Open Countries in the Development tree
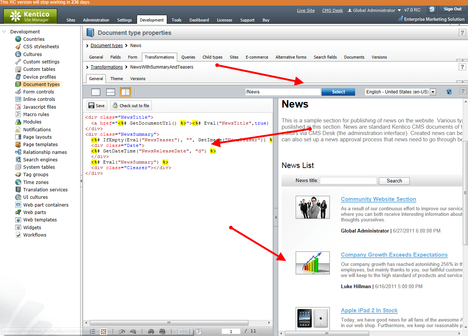Screen dimensions: 468x336 pyautogui.click(x=34, y=39)
